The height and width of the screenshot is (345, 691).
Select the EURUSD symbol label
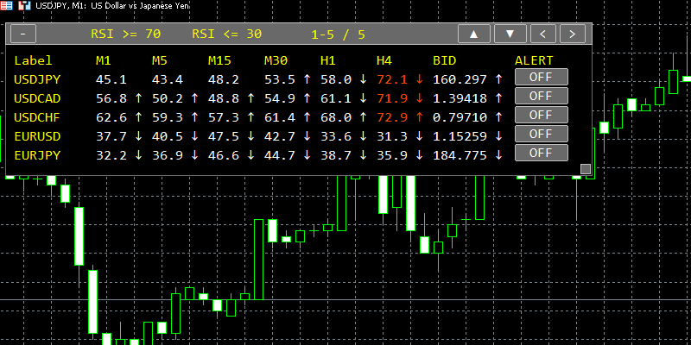[x=37, y=136]
